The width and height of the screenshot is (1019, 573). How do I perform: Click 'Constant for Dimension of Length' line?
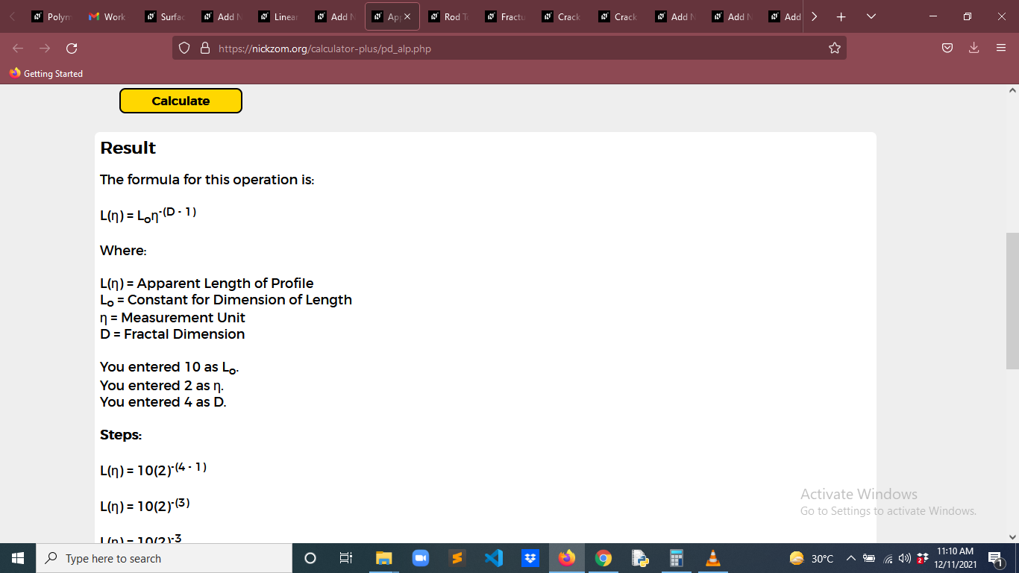click(x=239, y=300)
